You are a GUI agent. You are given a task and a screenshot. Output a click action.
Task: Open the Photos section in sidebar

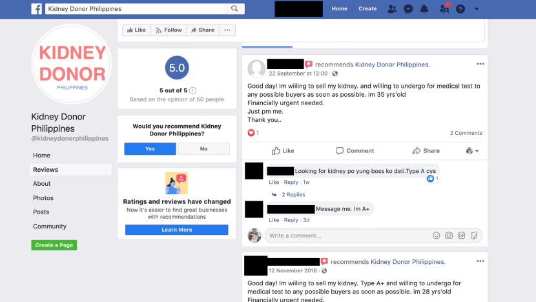pyautogui.click(x=43, y=198)
